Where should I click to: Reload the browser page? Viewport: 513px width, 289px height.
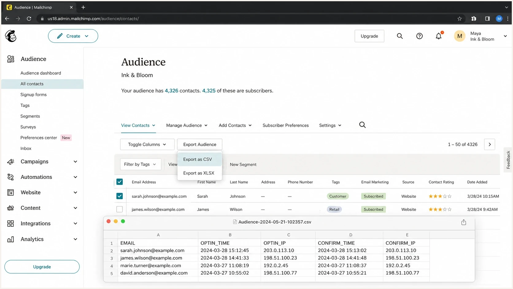[x=29, y=19]
